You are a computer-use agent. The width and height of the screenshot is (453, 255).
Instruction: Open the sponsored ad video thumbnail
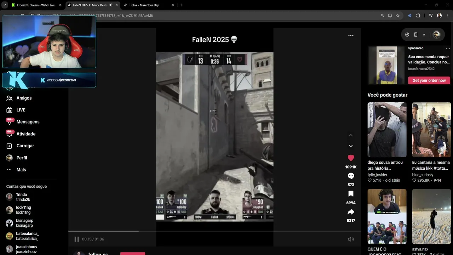click(x=386, y=65)
